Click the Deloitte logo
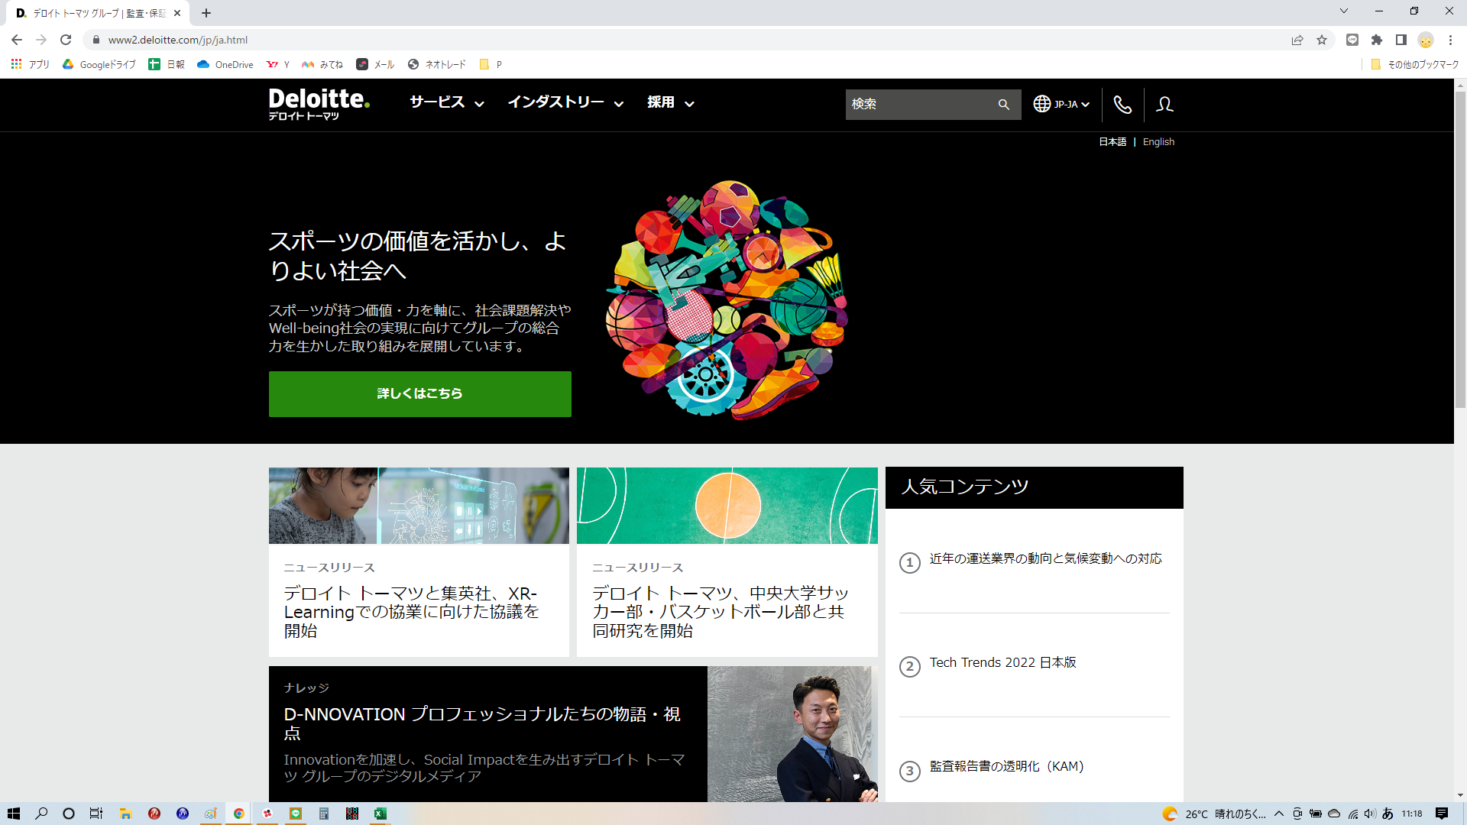 pos(319,103)
